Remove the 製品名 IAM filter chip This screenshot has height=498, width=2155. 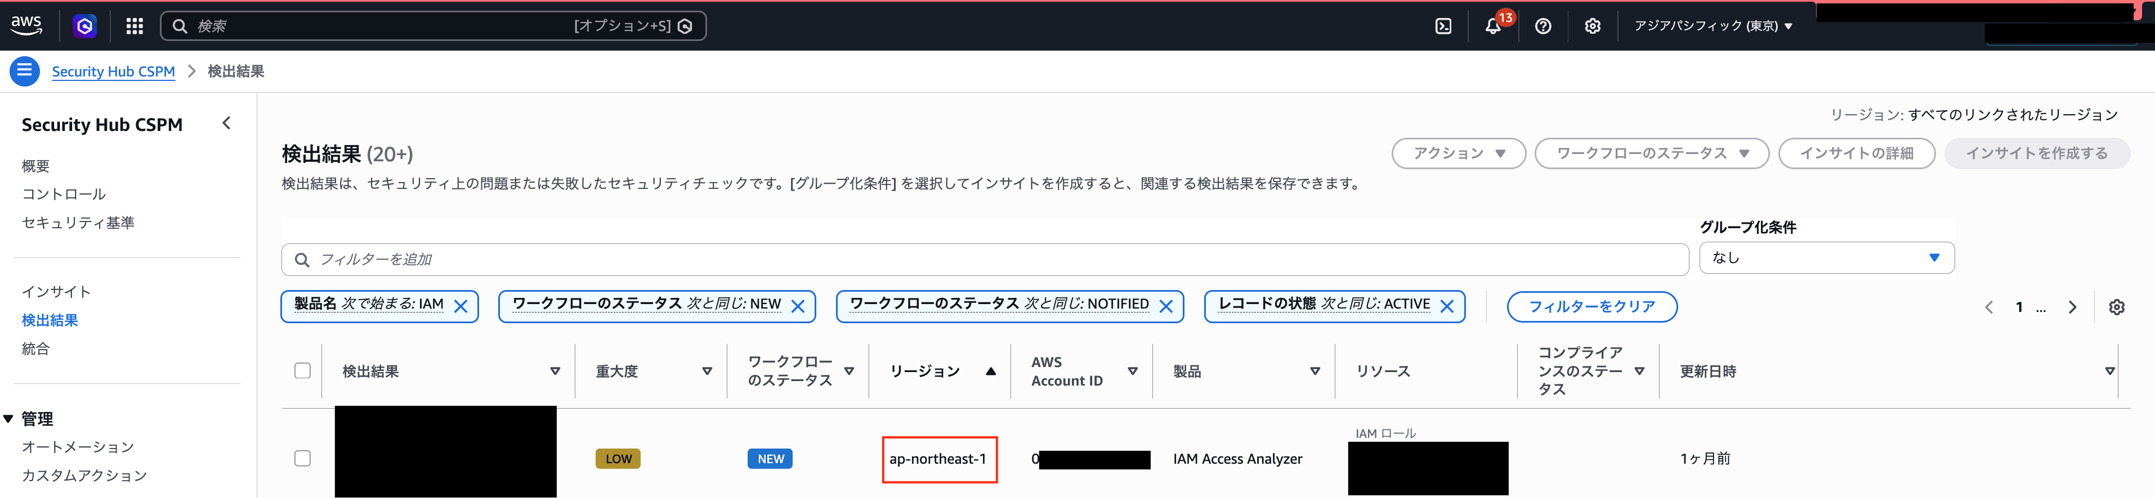[x=461, y=307]
